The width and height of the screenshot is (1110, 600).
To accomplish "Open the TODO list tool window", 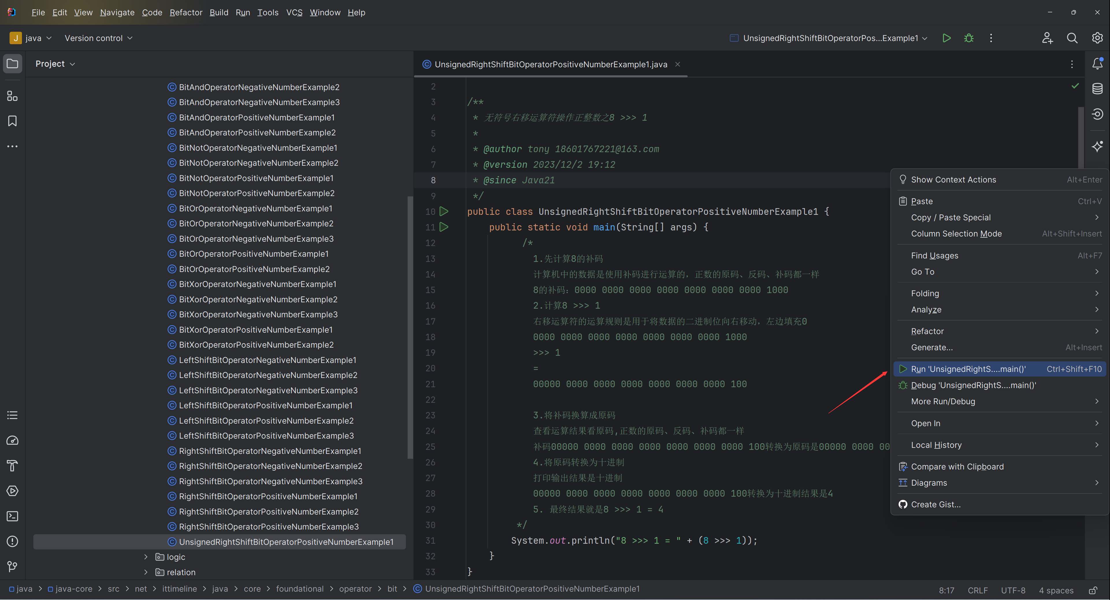I will (x=12, y=415).
